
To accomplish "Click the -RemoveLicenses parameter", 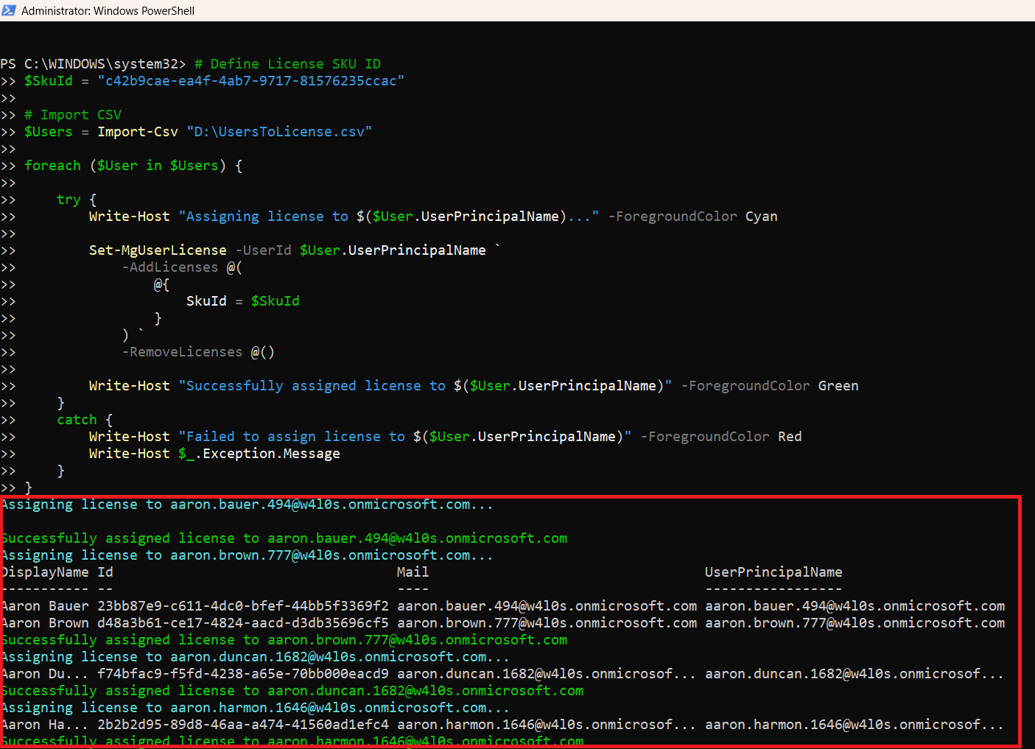I will pyautogui.click(x=182, y=352).
